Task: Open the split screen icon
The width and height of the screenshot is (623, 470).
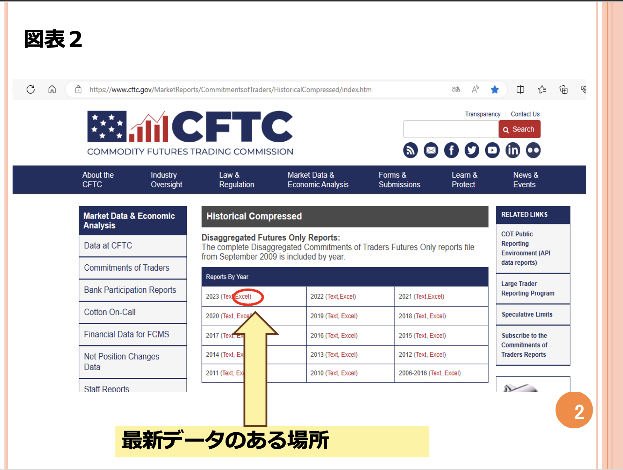Action: pos(520,90)
